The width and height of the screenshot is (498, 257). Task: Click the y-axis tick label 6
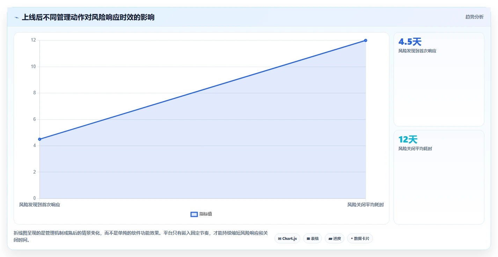tap(35, 119)
